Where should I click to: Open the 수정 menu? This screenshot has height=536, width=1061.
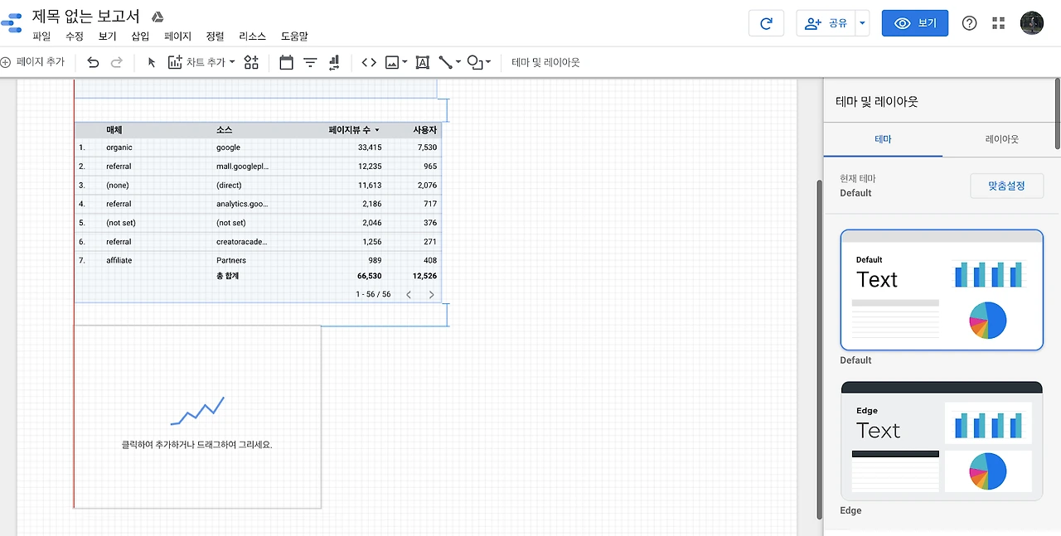[75, 36]
